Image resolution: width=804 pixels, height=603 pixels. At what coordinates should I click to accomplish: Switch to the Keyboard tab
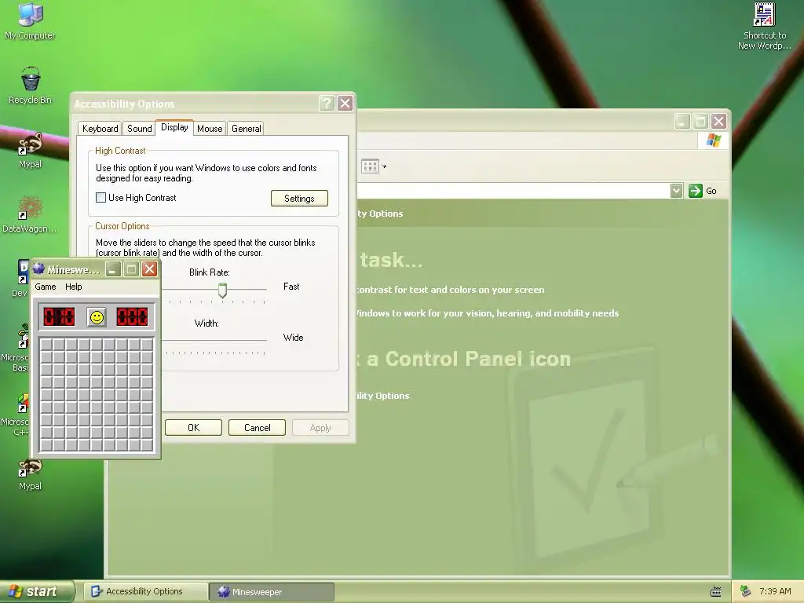100,128
